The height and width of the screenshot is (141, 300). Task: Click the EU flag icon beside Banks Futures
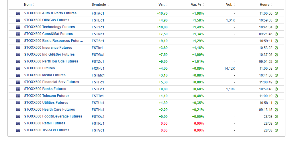(18, 89)
